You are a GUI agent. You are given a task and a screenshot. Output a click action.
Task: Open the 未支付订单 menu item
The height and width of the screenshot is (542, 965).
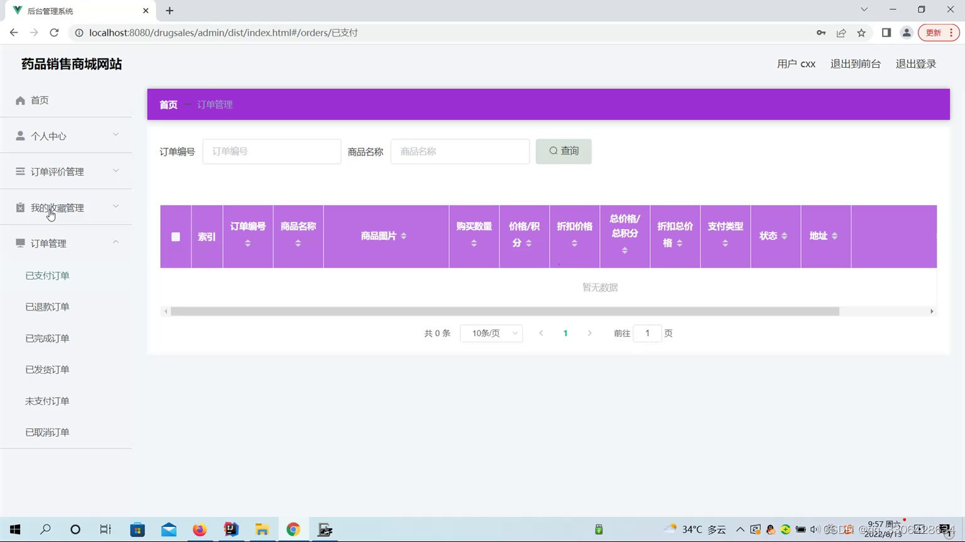[47, 401]
